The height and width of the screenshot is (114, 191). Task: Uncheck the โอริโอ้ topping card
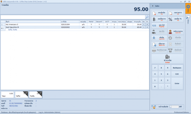22,95
